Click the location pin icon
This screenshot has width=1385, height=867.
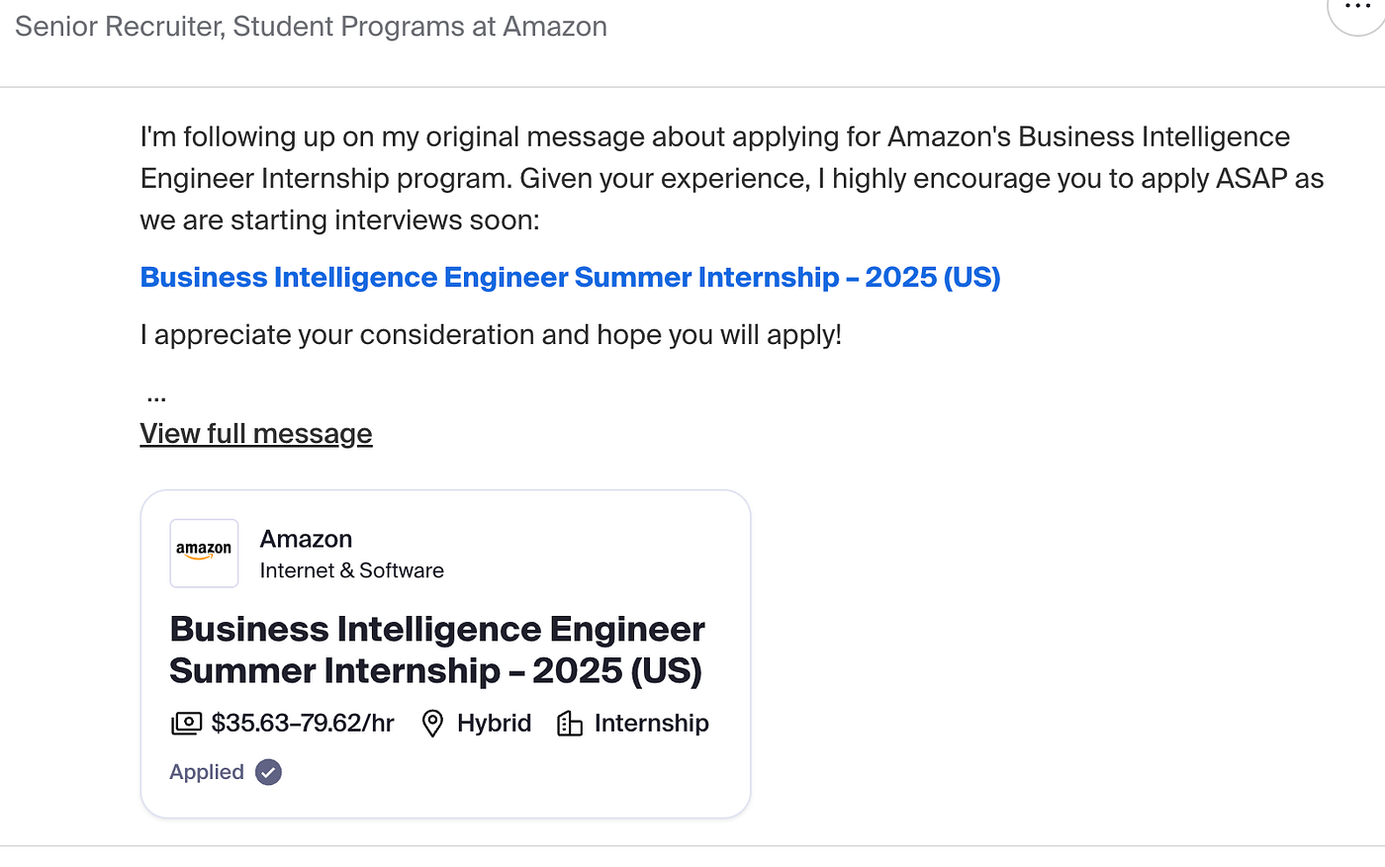point(432,724)
